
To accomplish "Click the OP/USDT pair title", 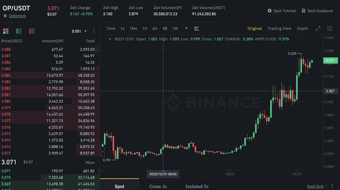I will click(x=16, y=8).
